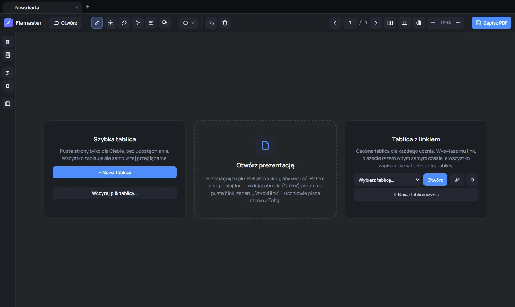Toggle the three-column layout view

(404, 23)
